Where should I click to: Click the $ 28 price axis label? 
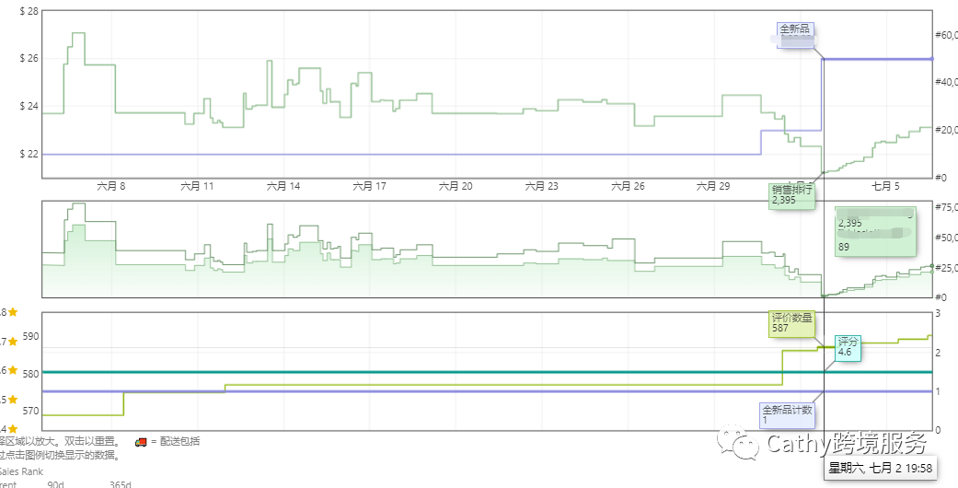point(29,11)
